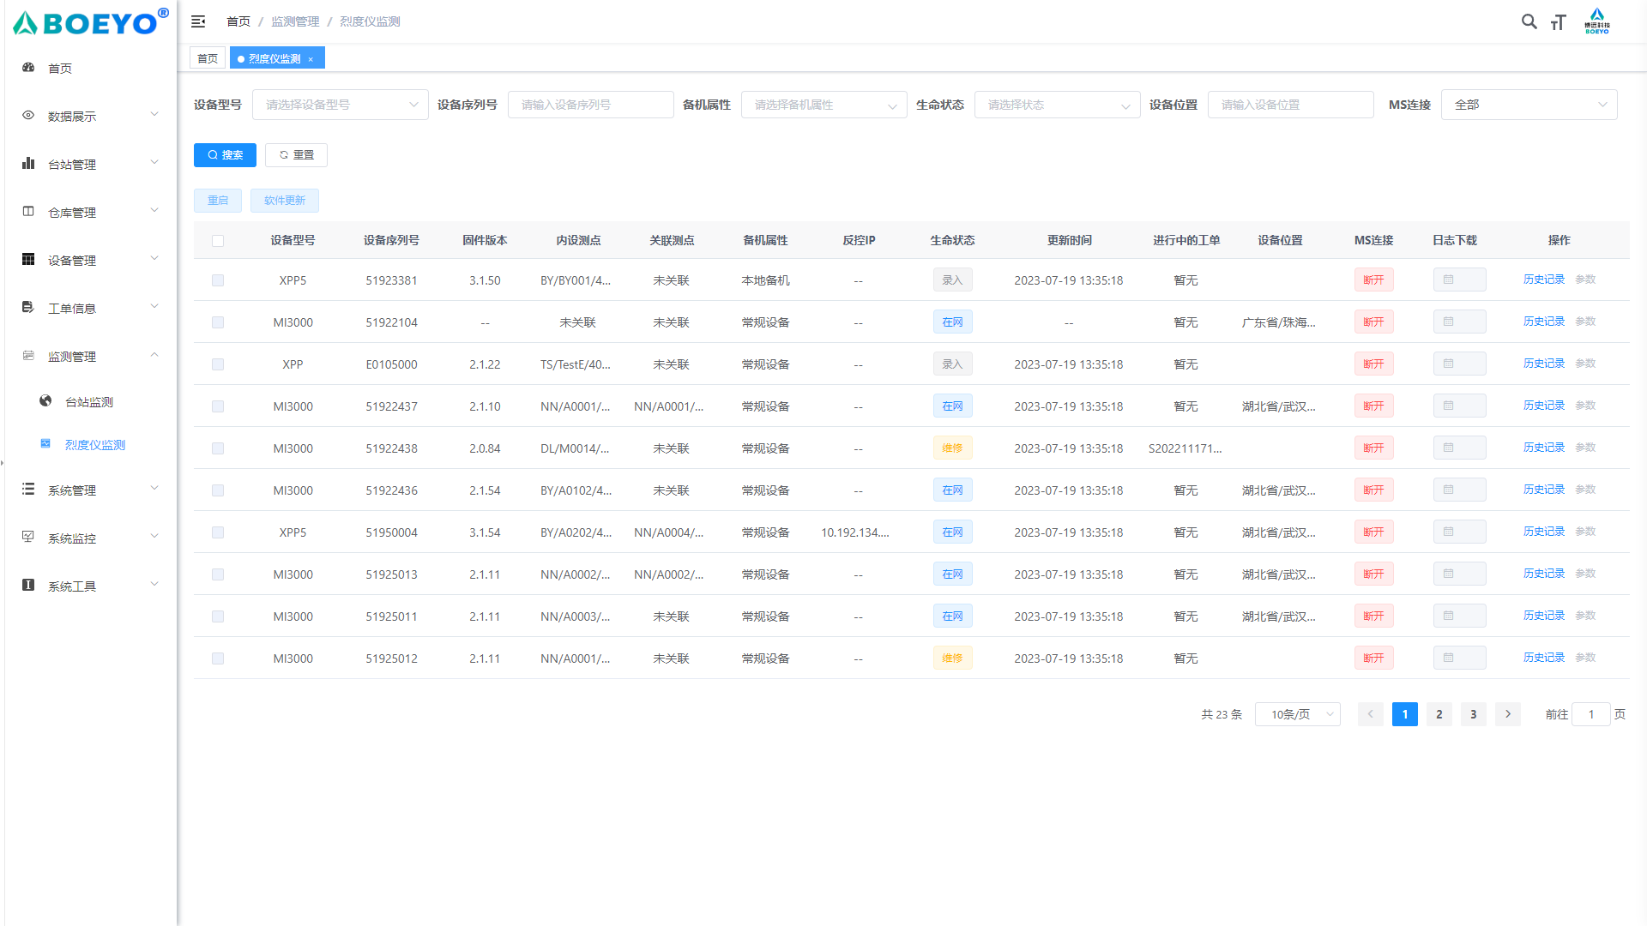
Task: Click the 设备序列号 input field
Action: (x=590, y=105)
